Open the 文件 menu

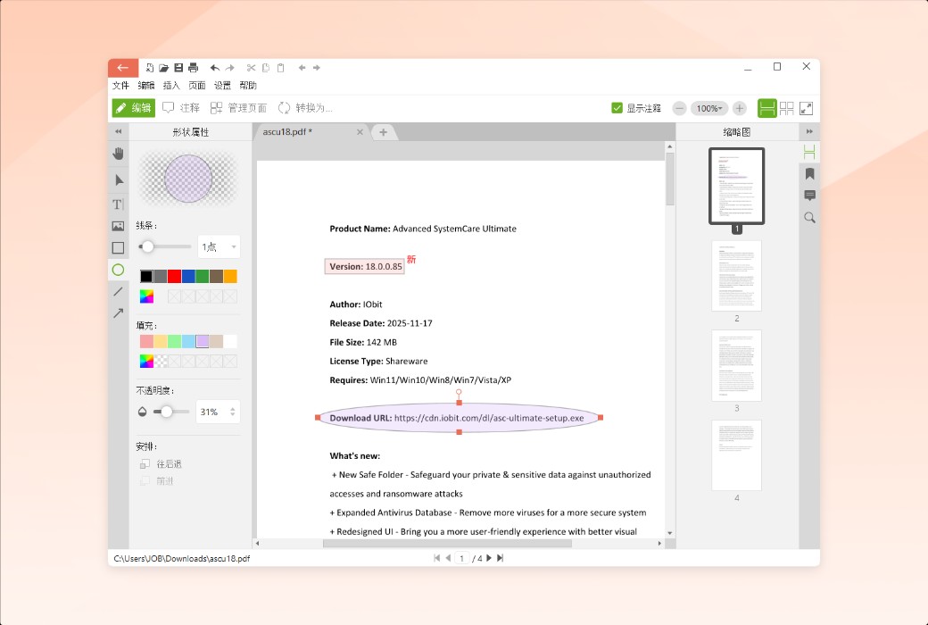120,86
